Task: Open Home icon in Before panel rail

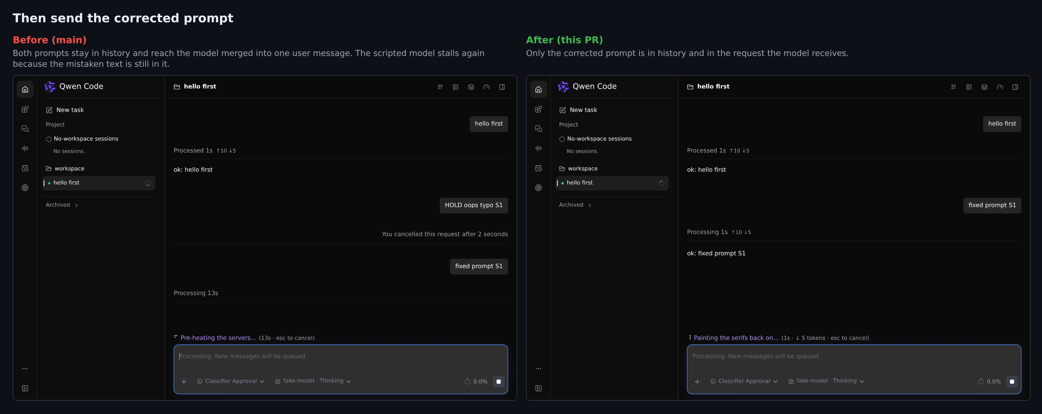Action: tap(25, 89)
